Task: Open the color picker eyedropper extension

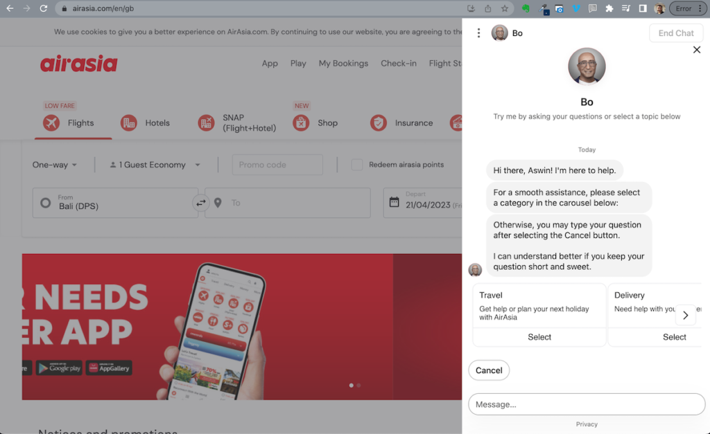Action: (x=544, y=8)
